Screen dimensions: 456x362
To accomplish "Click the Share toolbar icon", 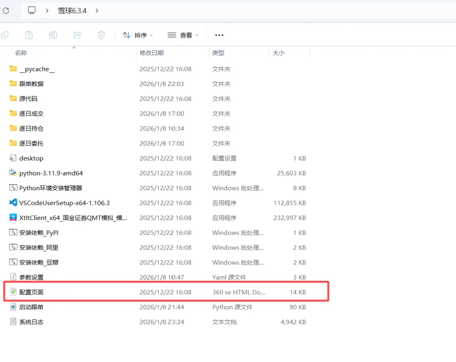I will [77, 35].
